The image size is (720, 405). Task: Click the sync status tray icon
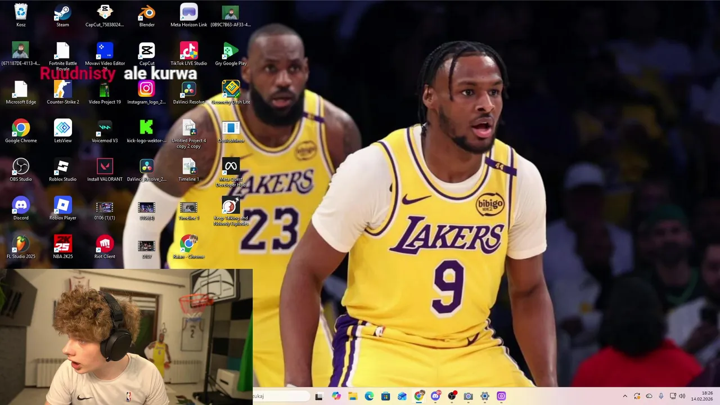(x=637, y=396)
